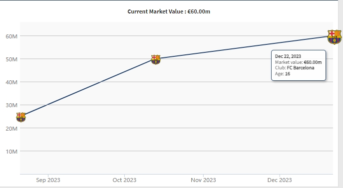
Task: Click the FC Barcelona crest at 60M
Action: tap(334, 37)
